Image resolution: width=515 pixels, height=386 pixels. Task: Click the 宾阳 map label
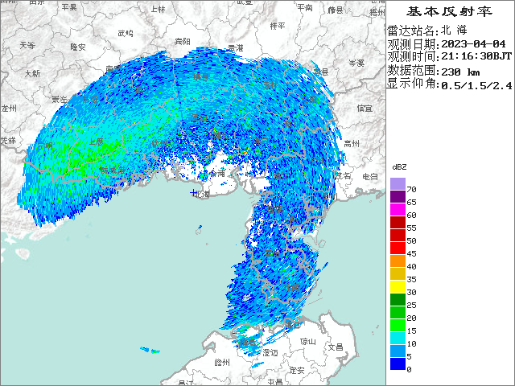183,42
